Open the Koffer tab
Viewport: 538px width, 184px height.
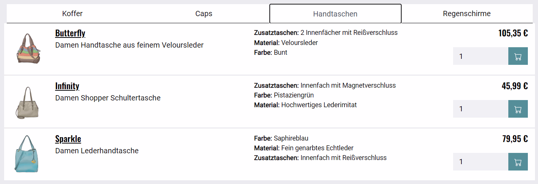(72, 14)
